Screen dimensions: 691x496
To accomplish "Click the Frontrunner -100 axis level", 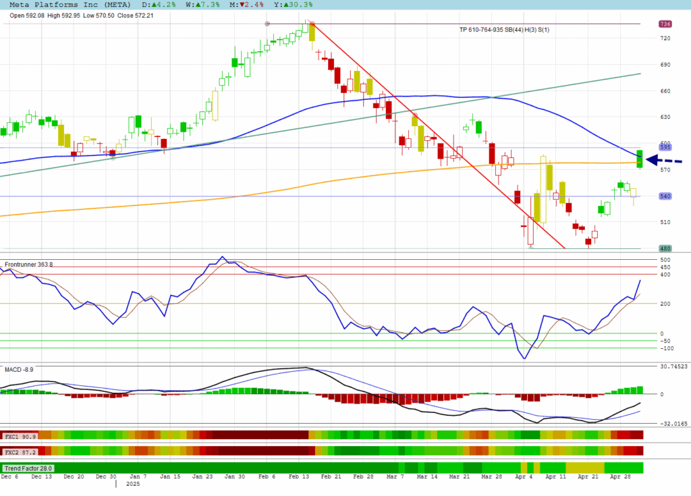I will (667, 348).
